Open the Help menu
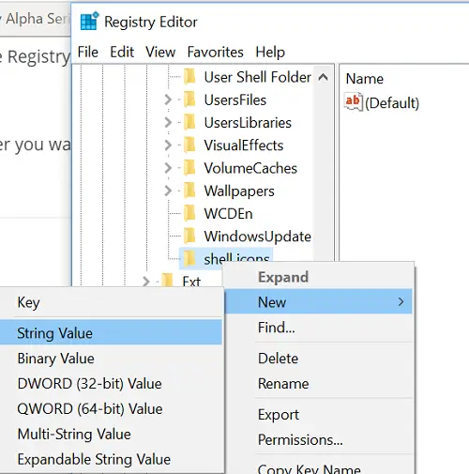 (x=270, y=52)
